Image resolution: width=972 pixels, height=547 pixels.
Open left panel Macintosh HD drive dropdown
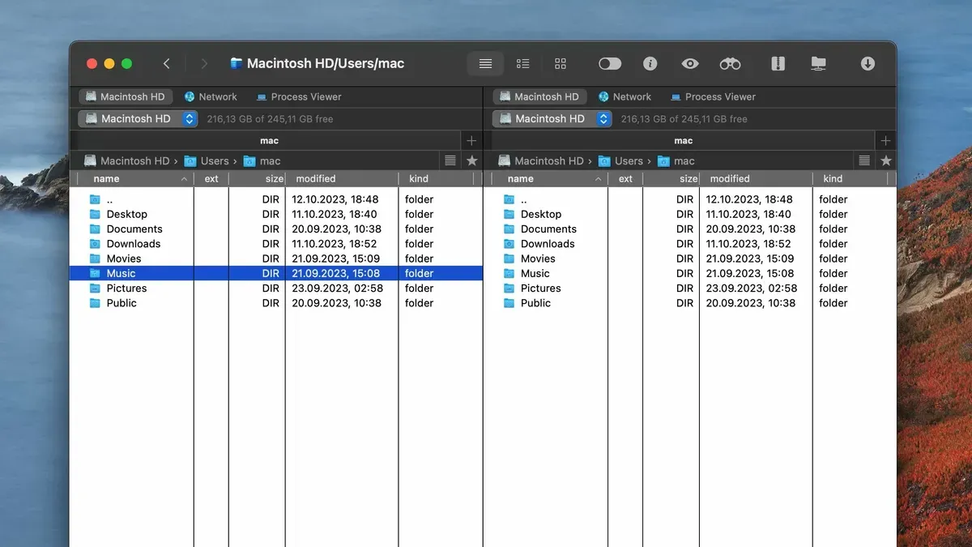tap(138, 118)
